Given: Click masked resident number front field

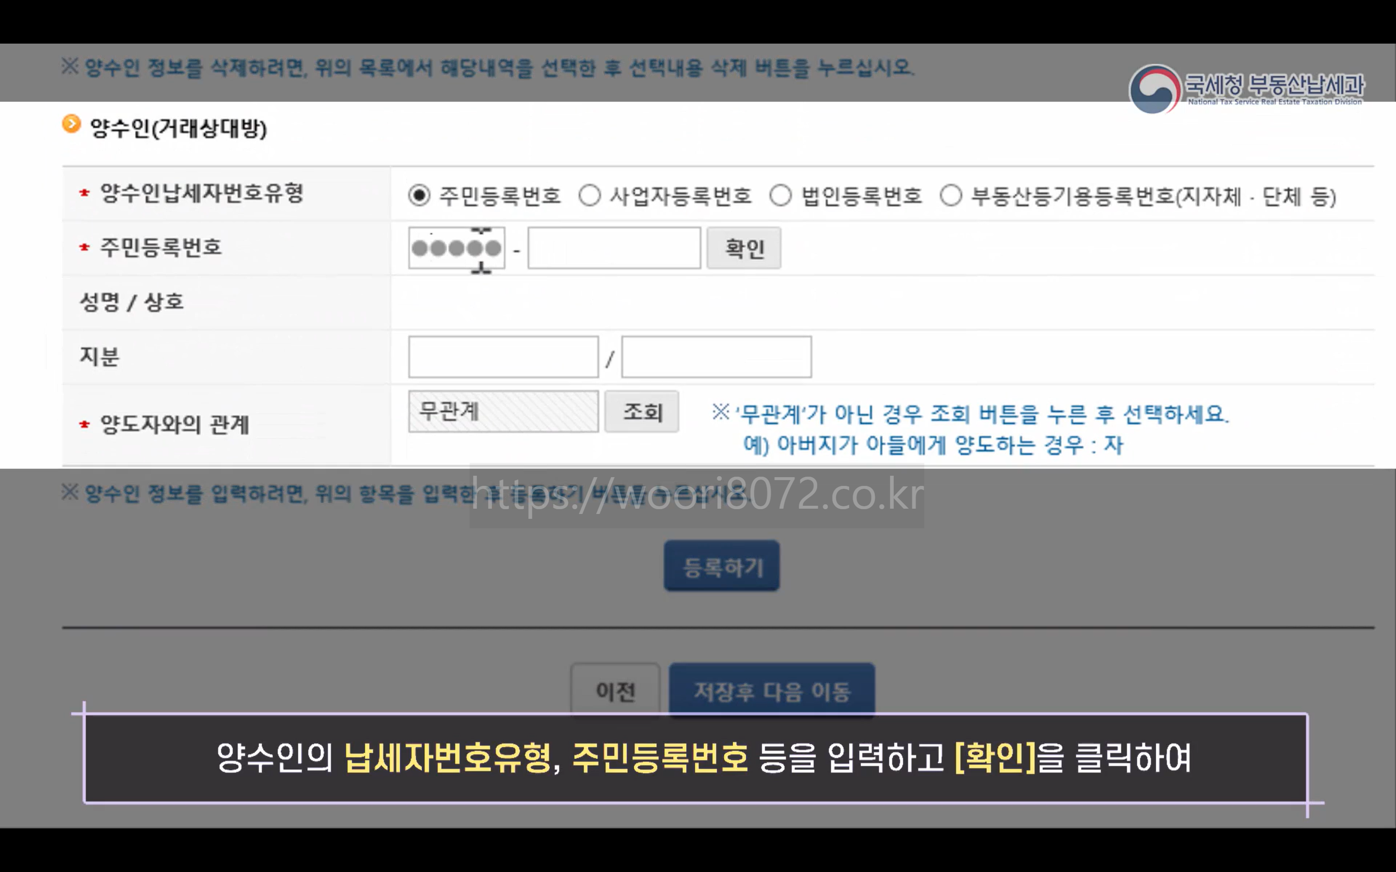Looking at the screenshot, I should pos(456,248).
